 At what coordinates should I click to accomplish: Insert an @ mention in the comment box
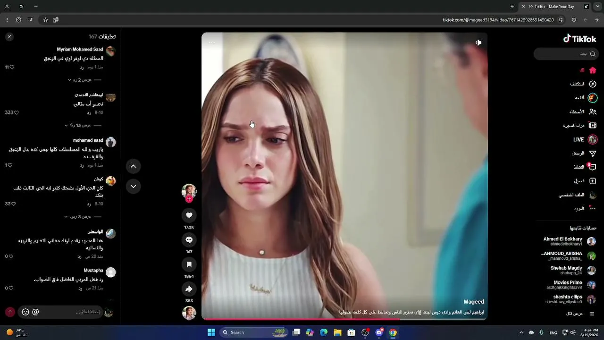(x=35, y=312)
